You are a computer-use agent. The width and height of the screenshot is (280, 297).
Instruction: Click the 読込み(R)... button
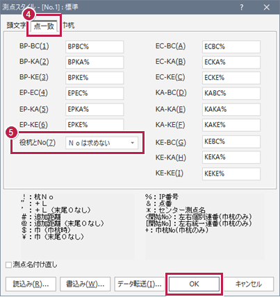[31, 284]
